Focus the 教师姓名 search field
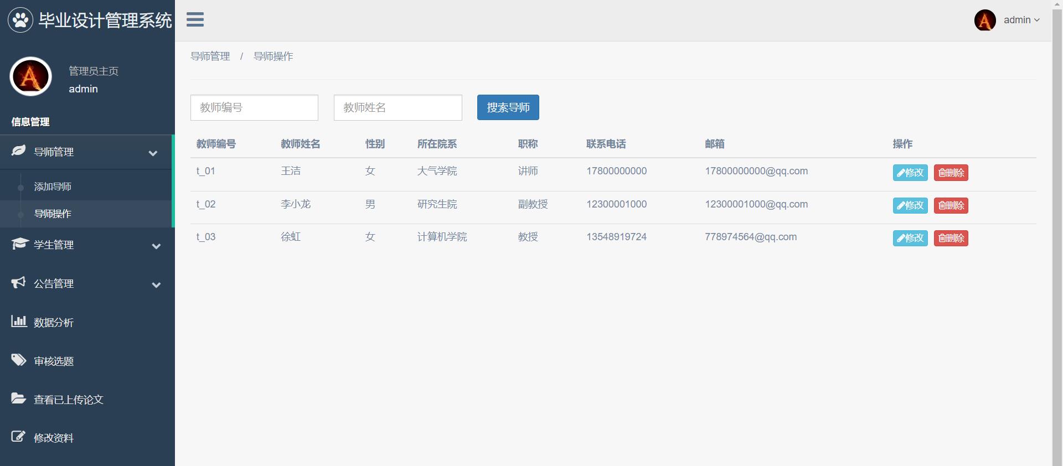 pyautogui.click(x=398, y=107)
